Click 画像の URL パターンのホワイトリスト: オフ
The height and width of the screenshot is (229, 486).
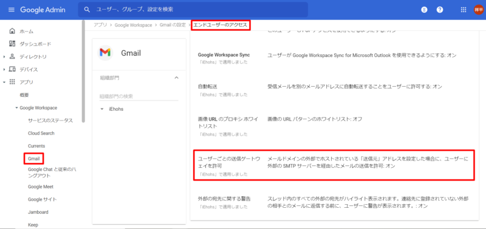click(x=315, y=119)
